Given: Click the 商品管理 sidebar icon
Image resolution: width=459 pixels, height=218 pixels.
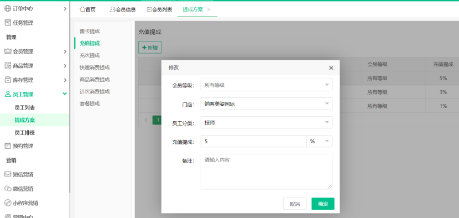Looking at the screenshot, I should pos(8,66).
